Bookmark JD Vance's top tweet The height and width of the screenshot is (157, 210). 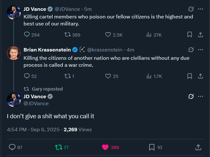[190, 35]
